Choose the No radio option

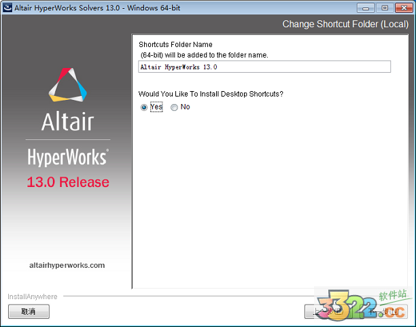pos(174,107)
